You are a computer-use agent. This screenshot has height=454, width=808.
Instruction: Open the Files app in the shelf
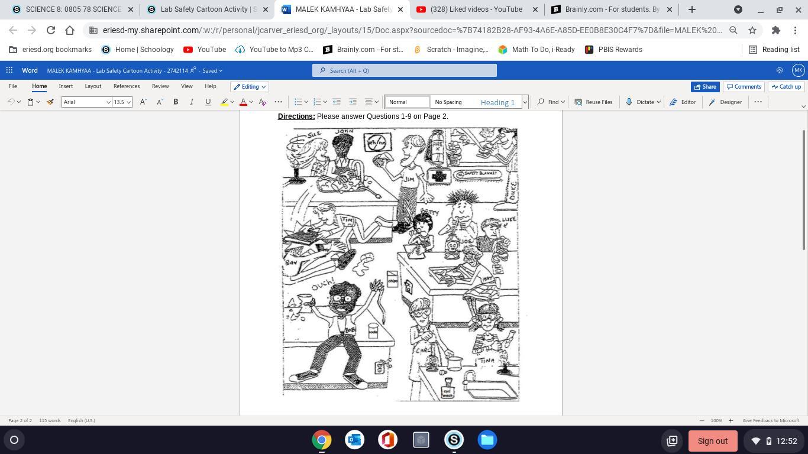click(x=487, y=440)
